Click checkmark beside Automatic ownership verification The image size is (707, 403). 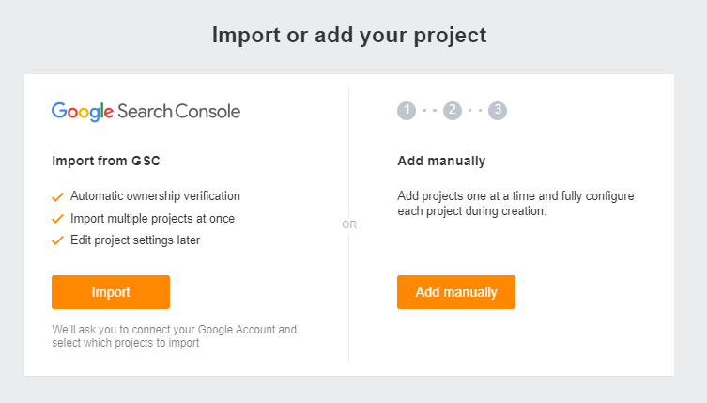(x=58, y=196)
